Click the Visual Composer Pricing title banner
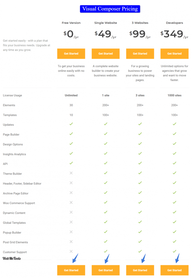Image resolution: width=192 pixels, height=278 pixels. [110, 9]
